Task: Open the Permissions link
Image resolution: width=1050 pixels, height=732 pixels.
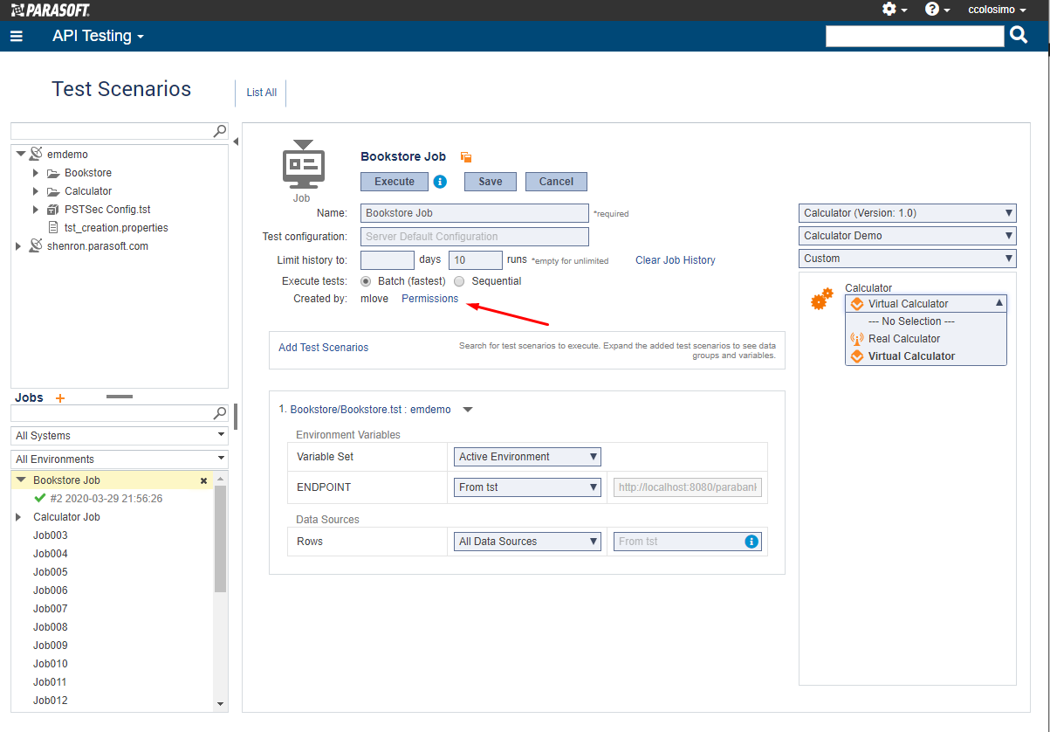Action: [429, 299]
